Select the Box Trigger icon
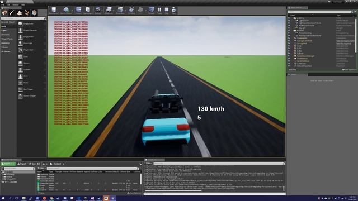The height and width of the screenshot is (201, 358). point(20,89)
